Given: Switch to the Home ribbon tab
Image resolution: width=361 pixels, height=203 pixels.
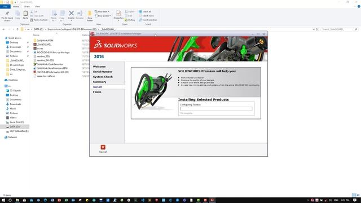Looking at the screenshot, I should click(16, 6).
